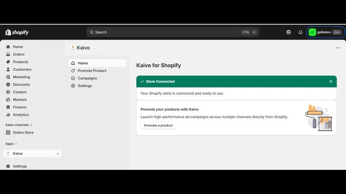
Task: Click the Campaigns icon in the Kaivo menu
Action: pyautogui.click(x=73, y=78)
